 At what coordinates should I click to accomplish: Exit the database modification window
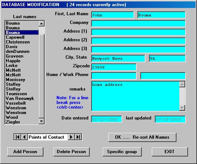[170, 152]
